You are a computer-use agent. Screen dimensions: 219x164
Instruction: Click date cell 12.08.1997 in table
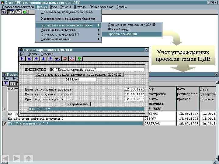[x=188, y=114]
